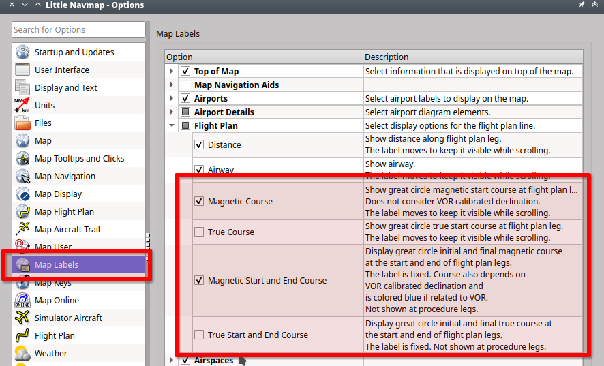Viewport: 604px width, 366px height.
Task: Click the Files folder icon
Action: 22,123
